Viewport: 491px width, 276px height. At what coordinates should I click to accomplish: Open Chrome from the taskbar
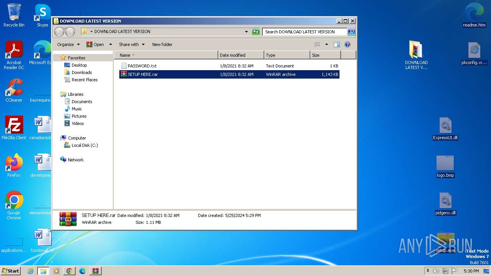[x=69, y=271]
